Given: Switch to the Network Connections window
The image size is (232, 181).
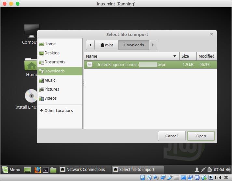Looking at the screenshot, I should [84, 169].
